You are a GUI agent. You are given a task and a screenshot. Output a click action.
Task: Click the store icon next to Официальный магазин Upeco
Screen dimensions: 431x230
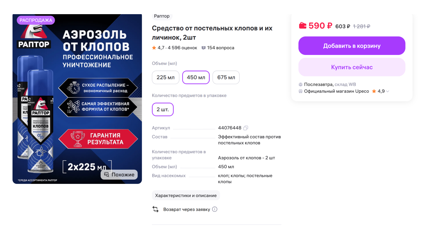301,91
